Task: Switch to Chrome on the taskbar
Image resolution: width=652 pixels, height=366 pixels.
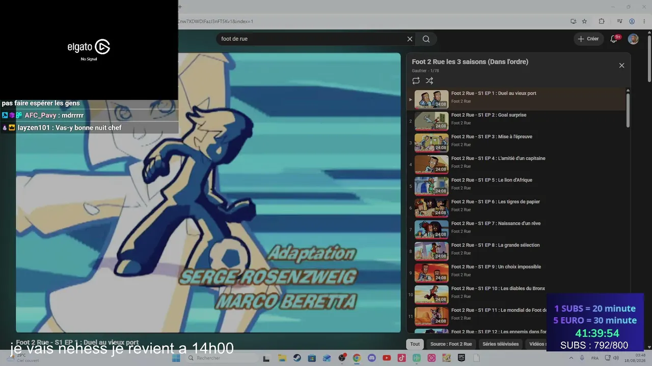Action: 357,358
